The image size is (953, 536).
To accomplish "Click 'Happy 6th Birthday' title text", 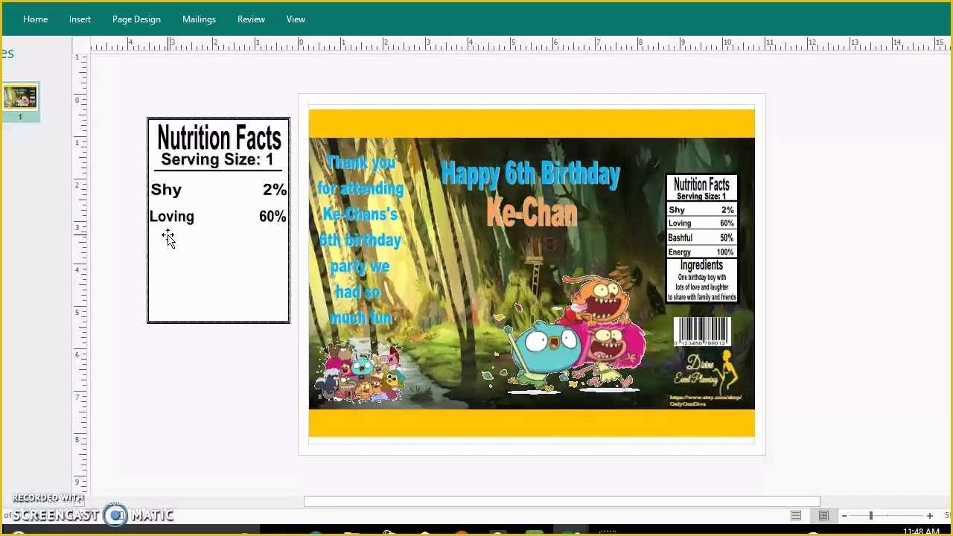I will click(x=531, y=173).
